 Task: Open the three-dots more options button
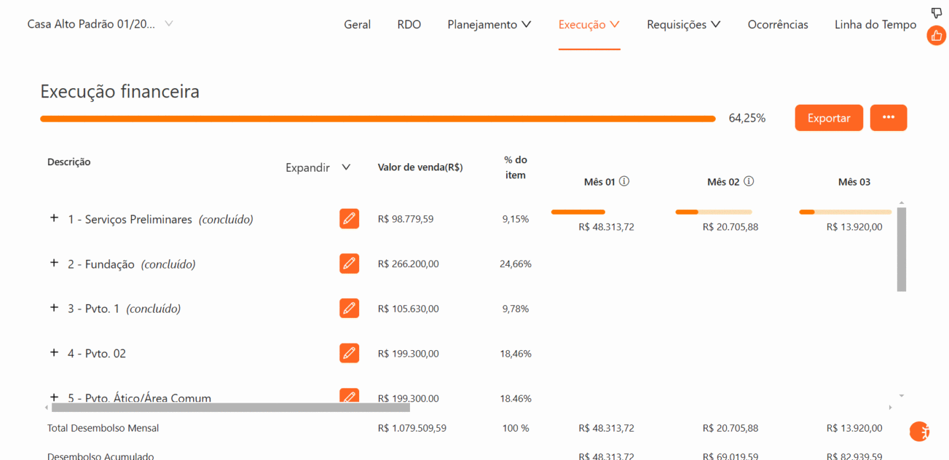coord(888,118)
